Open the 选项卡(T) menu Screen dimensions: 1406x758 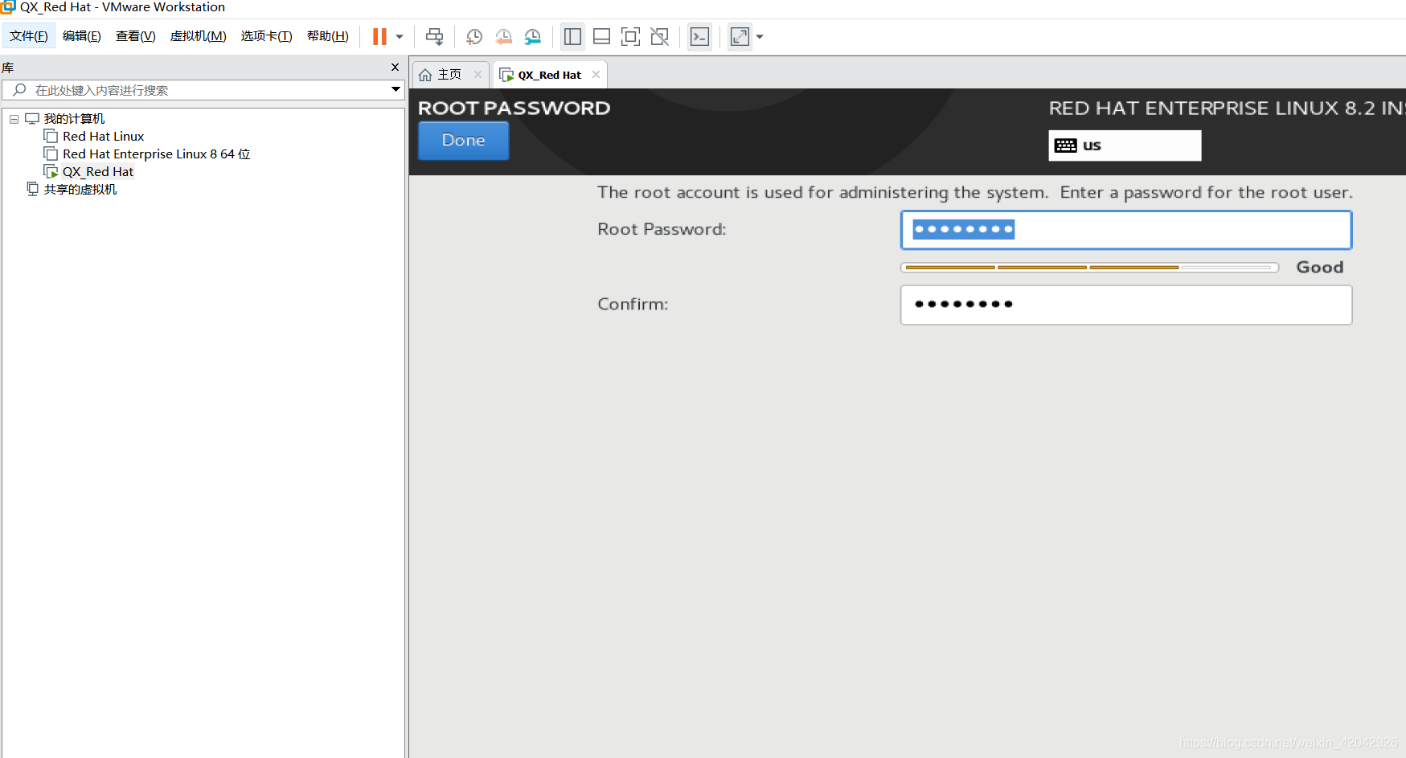[267, 36]
